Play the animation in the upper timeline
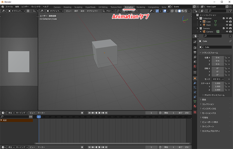Image resolution: width=233 pixels, height=149 pixels. click(100, 113)
